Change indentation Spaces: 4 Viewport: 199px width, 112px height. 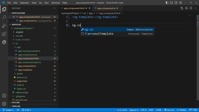pyautogui.click(x=134, y=110)
